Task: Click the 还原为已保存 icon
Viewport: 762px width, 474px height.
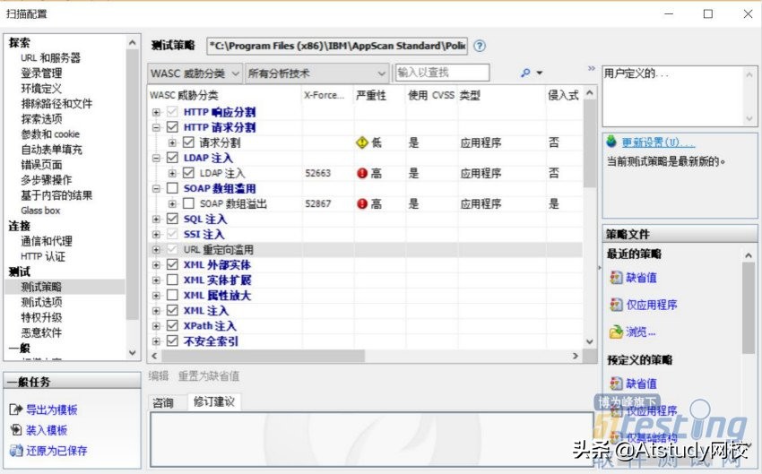Action: click(x=16, y=450)
